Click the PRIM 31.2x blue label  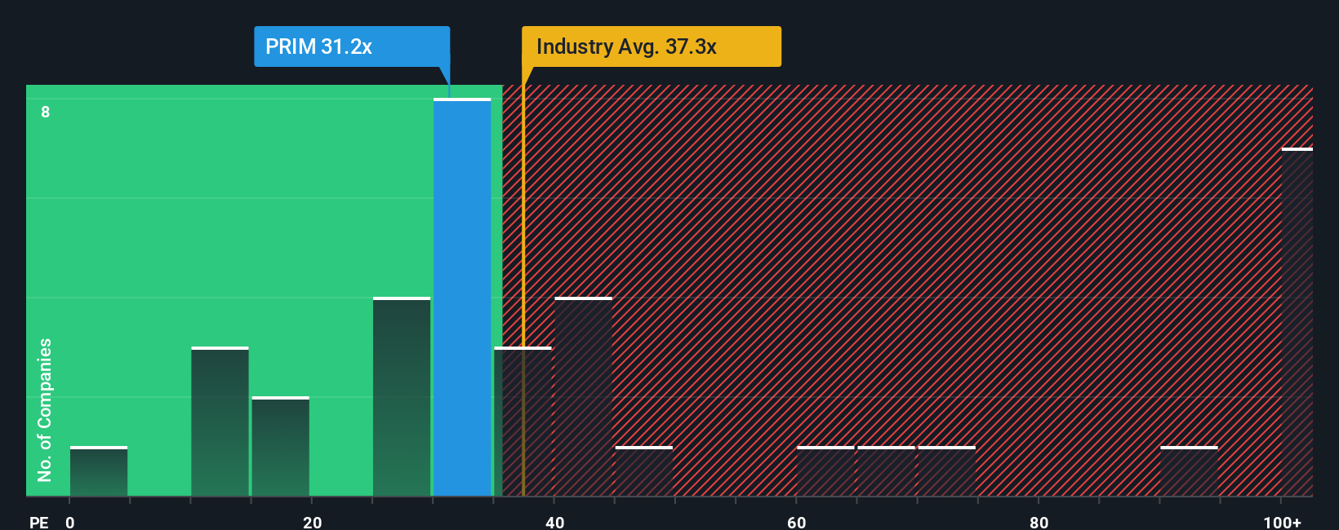pos(352,46)
